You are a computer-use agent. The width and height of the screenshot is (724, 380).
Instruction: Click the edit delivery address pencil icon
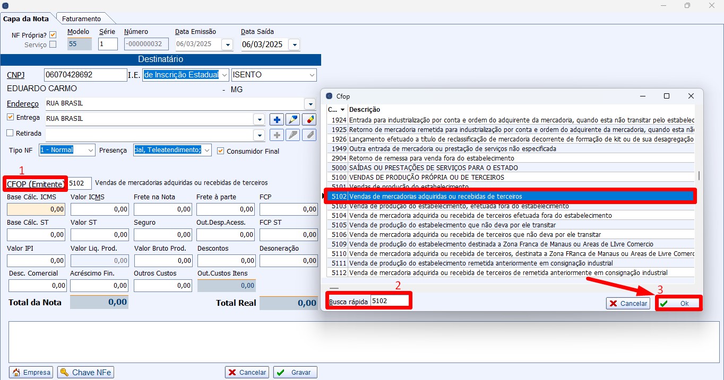292,119
